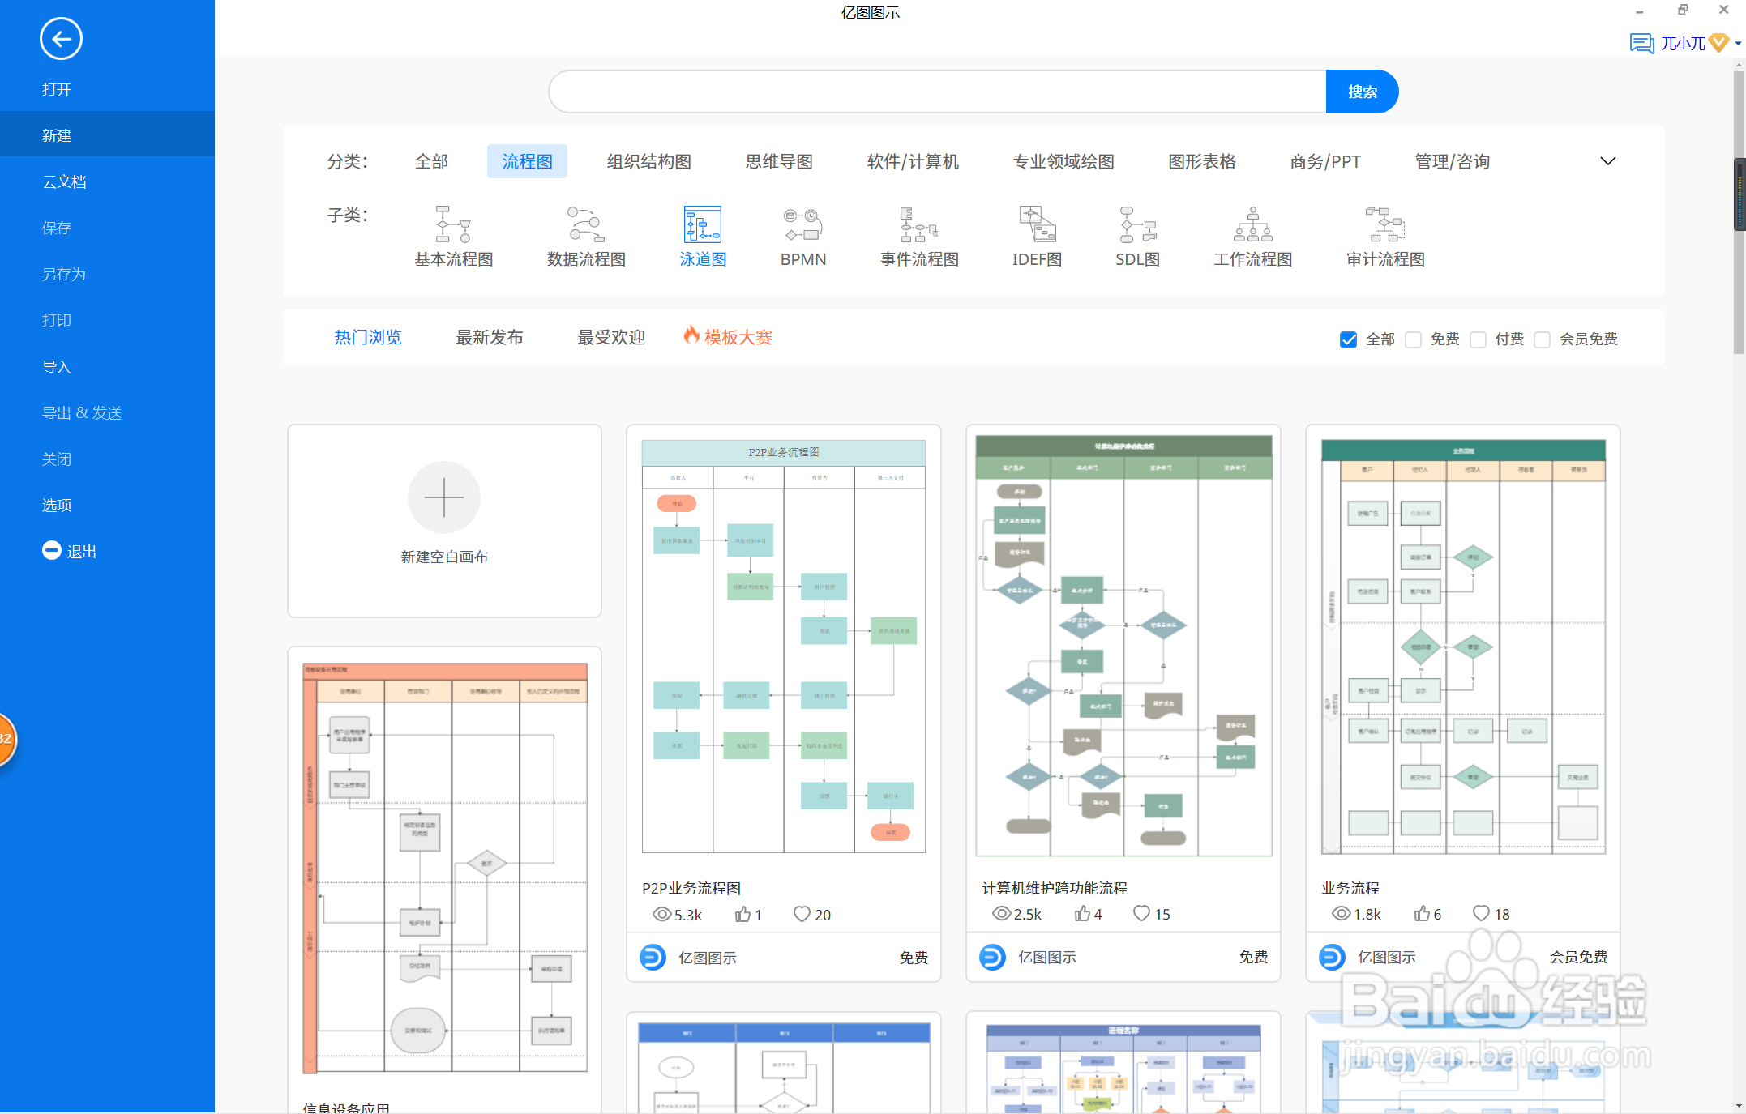Screen dimensions: 1746x1114
Task: Select the IDEF图 subcategory icon
Action: click(1037, 224)
